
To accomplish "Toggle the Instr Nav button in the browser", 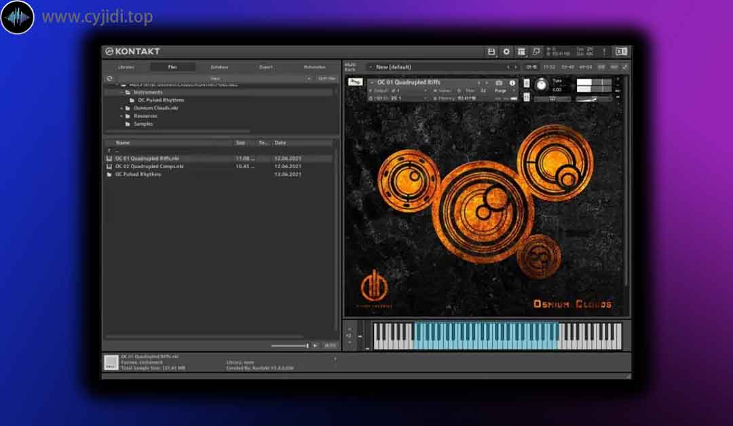I will pyautogui.click(x=326, y=79).
